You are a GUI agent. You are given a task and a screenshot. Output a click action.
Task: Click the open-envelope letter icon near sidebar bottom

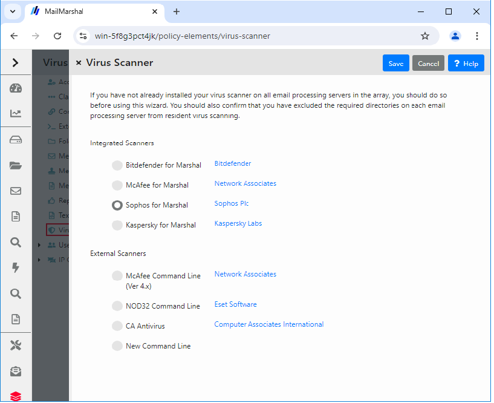[x=16, y=372]
